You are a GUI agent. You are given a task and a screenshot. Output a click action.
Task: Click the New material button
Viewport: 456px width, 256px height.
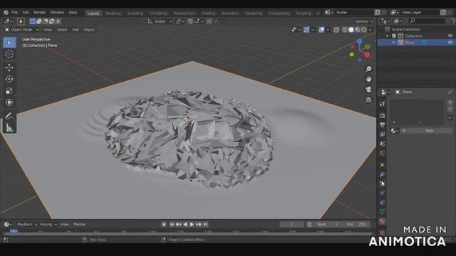tap(427, 131)
